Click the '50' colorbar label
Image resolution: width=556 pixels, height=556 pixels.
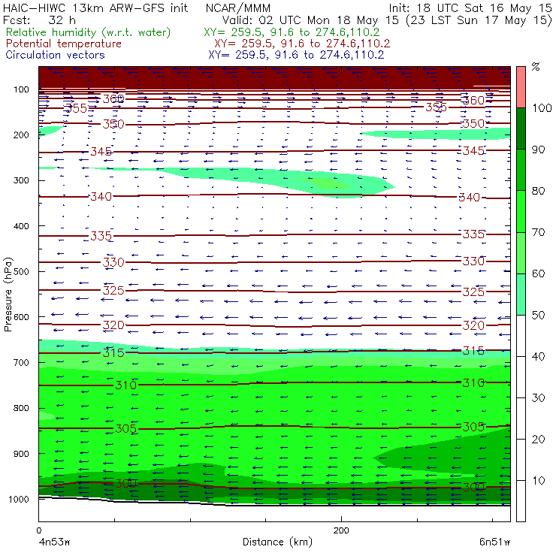click(x=538, y=316)
